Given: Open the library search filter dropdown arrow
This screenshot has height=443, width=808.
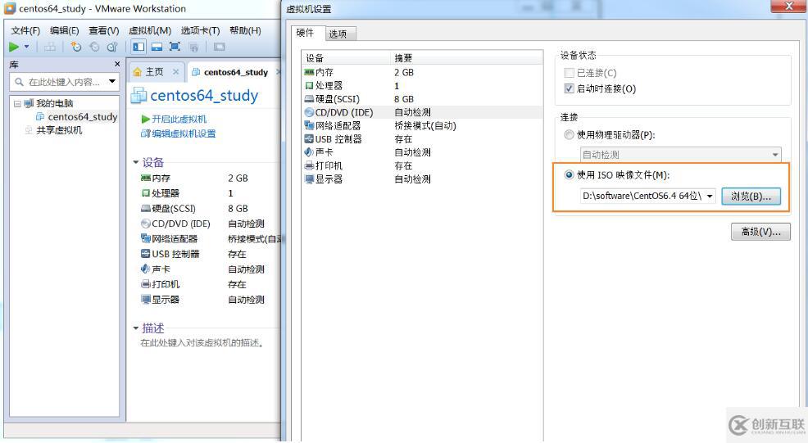Looking at the screenshot, I should [111, 81].
